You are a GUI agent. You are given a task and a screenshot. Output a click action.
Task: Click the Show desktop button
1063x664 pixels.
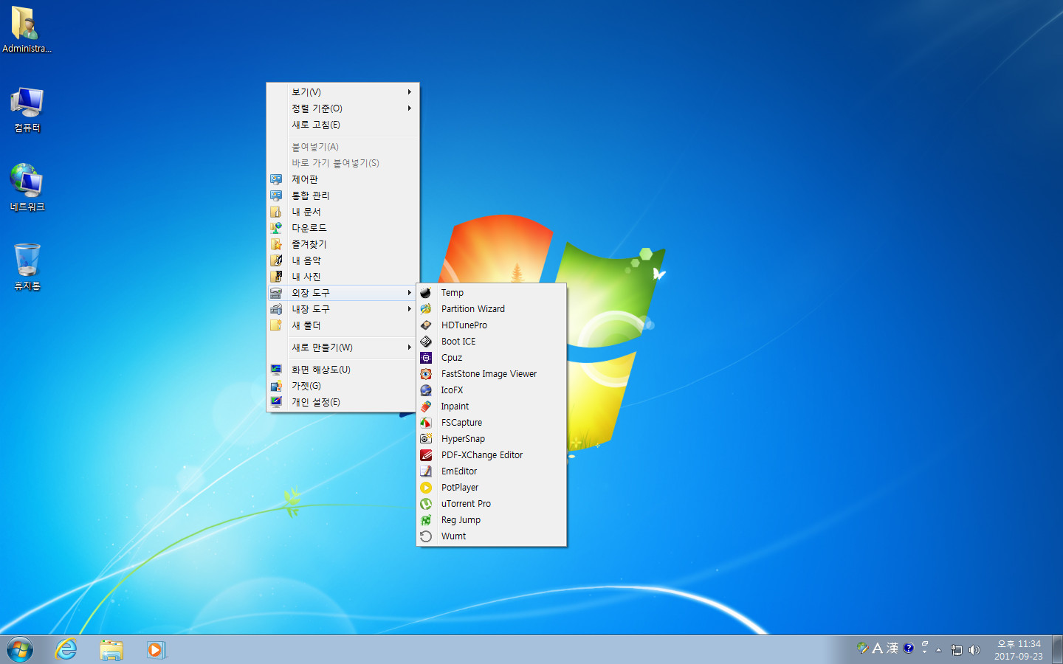pyautogui.click(x=1057, y=650)
